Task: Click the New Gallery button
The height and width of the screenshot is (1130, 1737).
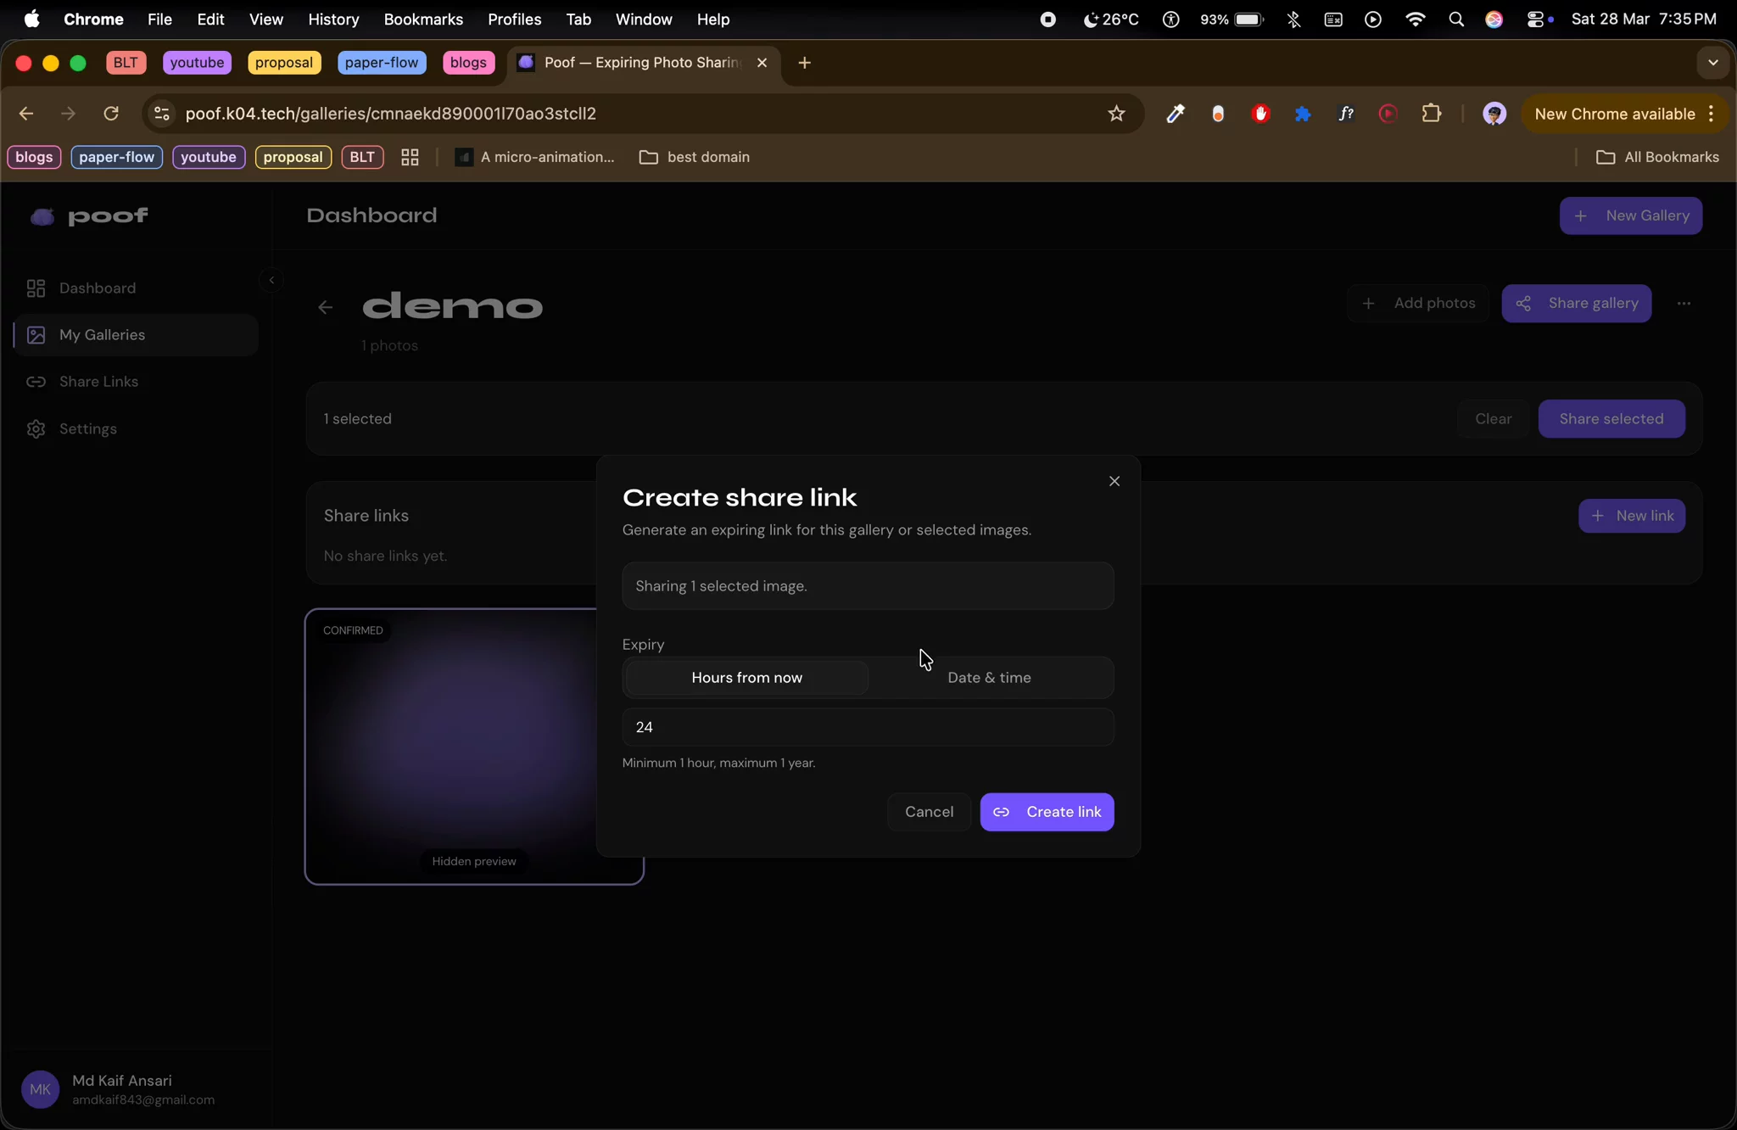Action: pyautogui.click(x=1630, y=215)
